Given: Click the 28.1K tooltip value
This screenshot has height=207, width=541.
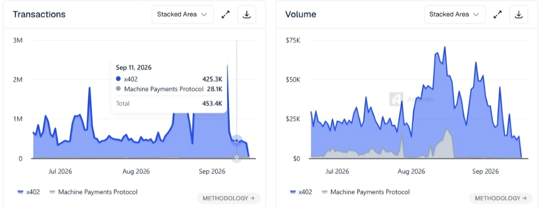Looking at the screenshot, I should (x=214, y=89).
